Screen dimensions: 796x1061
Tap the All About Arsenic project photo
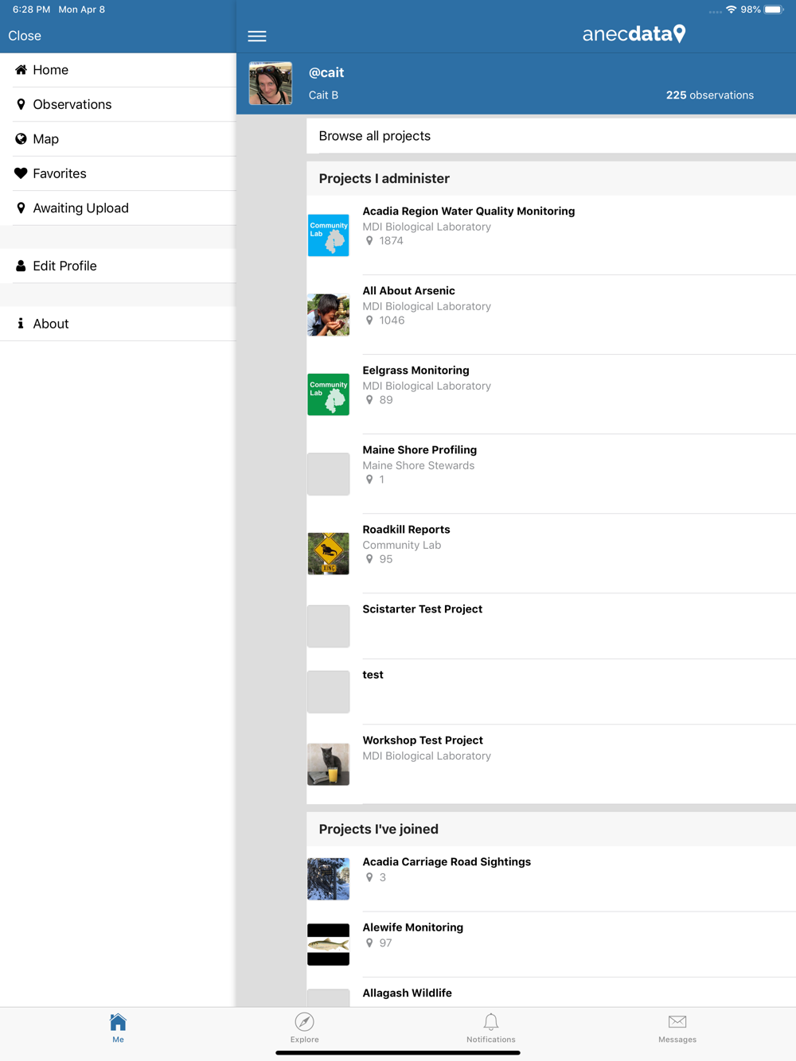click(x=329, y=315)
